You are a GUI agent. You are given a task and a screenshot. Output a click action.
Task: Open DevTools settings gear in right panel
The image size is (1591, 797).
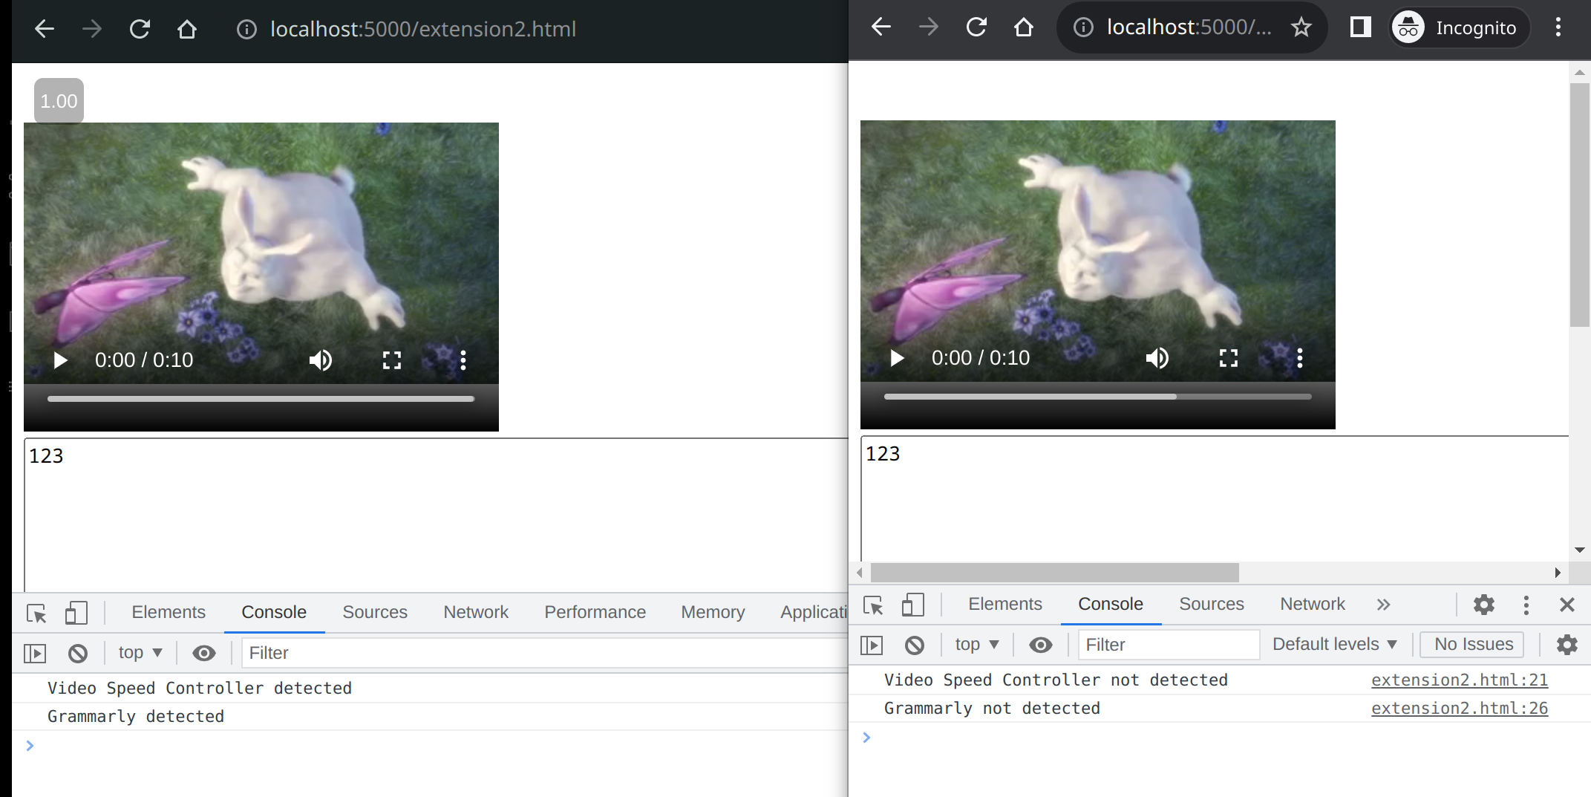(1483, 605)
